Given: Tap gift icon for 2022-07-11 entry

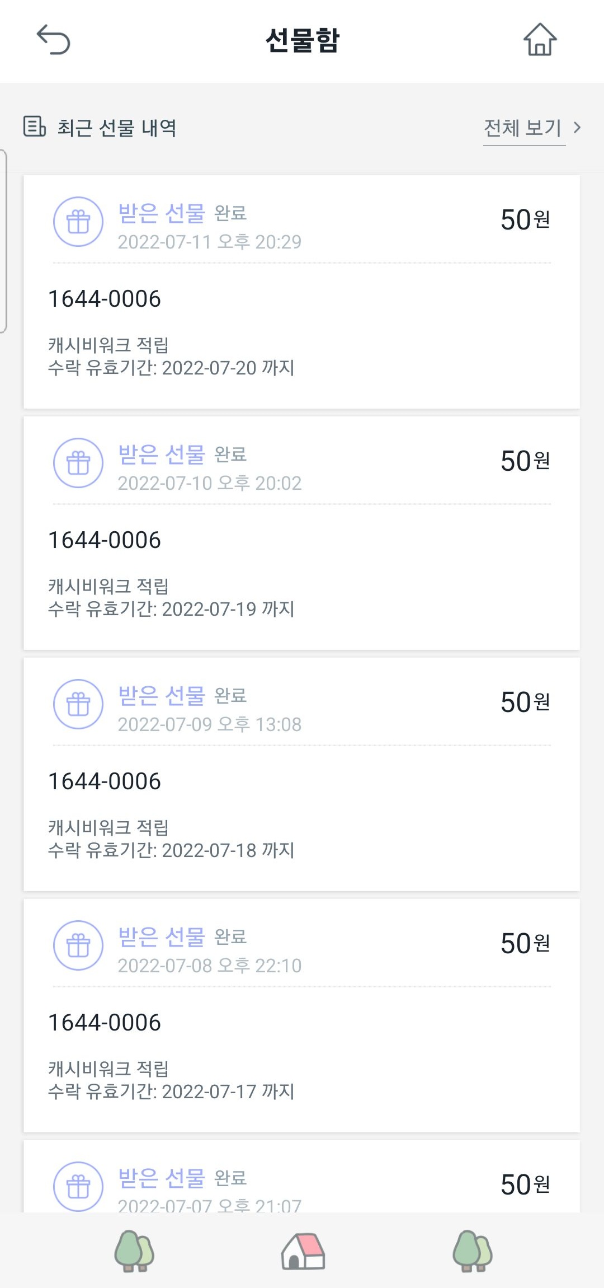Looking at the screenshot, I should coord(78,222).
